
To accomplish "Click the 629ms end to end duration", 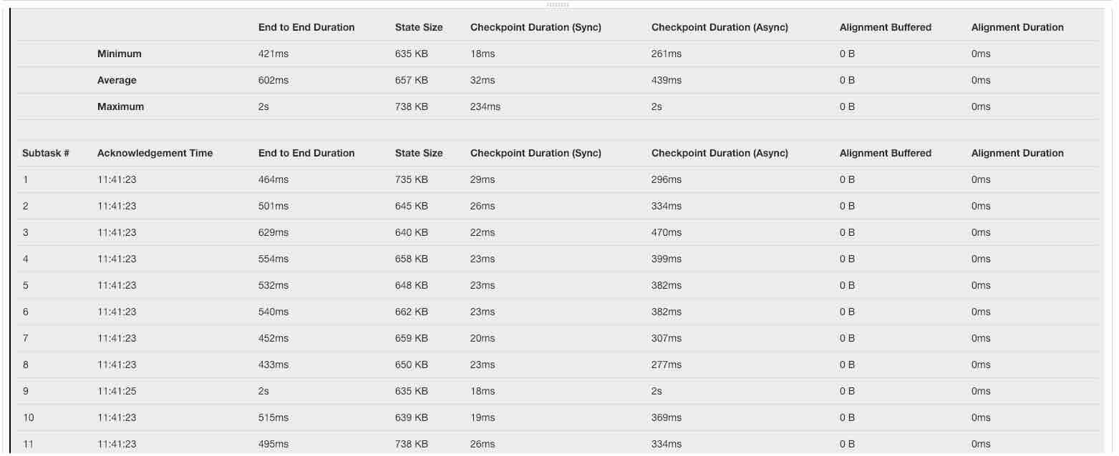I will [273, 232].
